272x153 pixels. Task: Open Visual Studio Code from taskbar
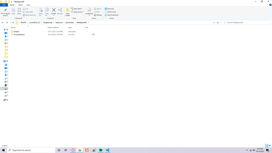(108, 150)
